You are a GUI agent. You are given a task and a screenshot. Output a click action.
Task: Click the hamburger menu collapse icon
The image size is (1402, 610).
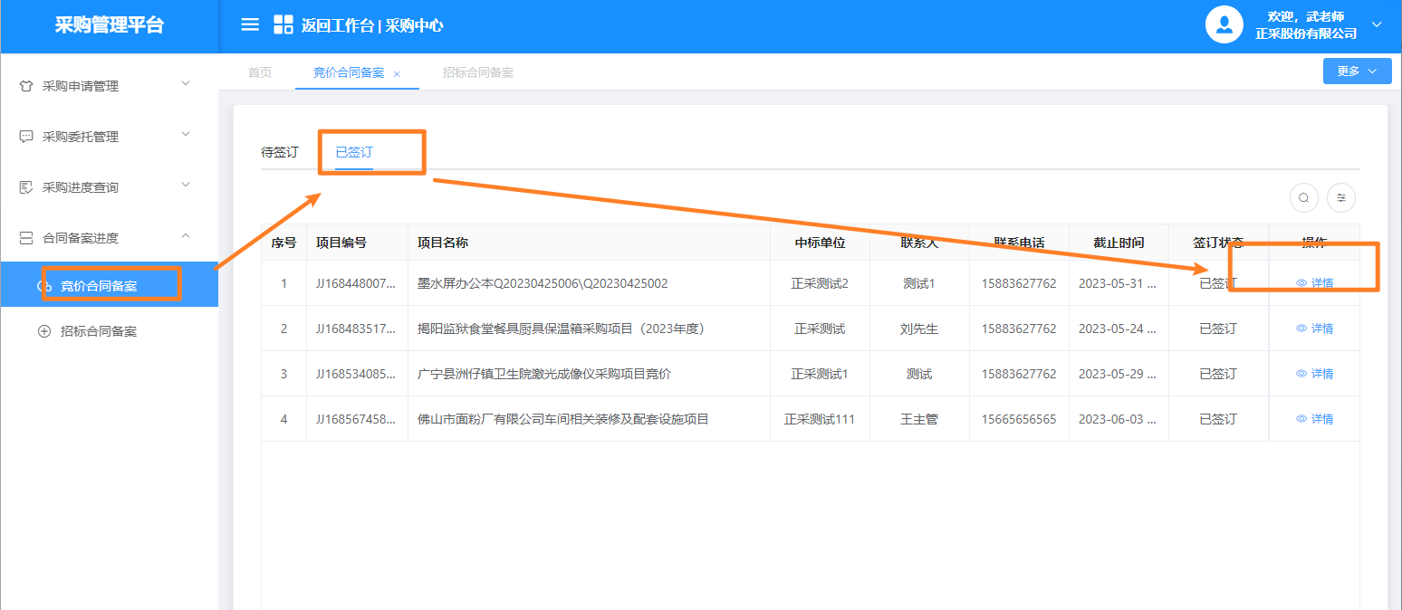pos(250,24)
